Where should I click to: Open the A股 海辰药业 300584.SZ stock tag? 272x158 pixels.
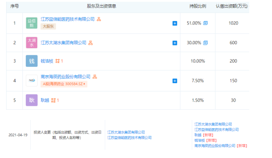click(64, 84)
